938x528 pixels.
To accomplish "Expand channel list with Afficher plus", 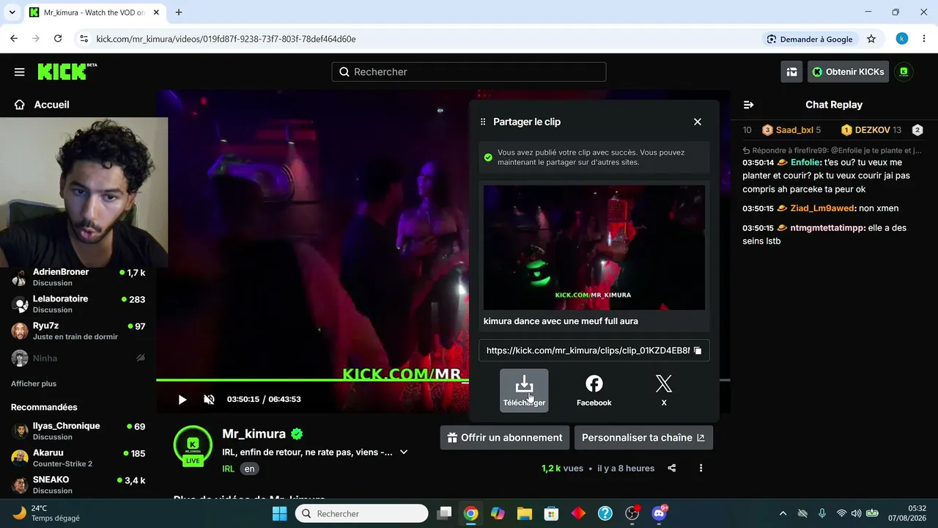I will (34, 384).
